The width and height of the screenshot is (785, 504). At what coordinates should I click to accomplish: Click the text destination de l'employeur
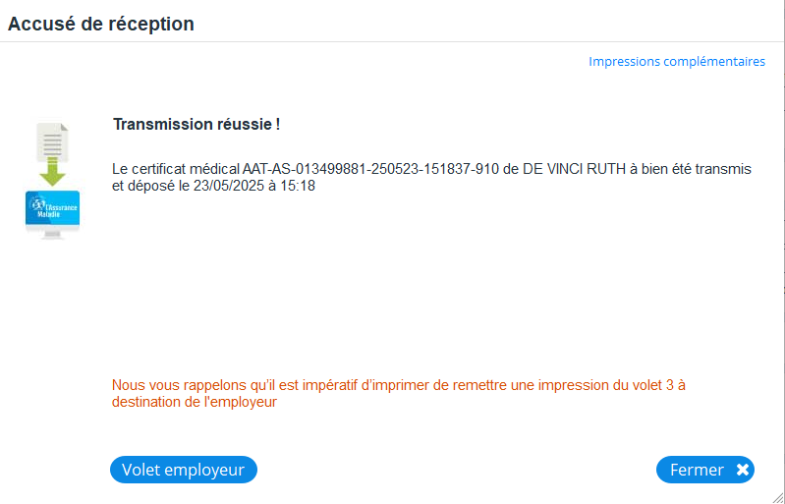pos(195,402)
